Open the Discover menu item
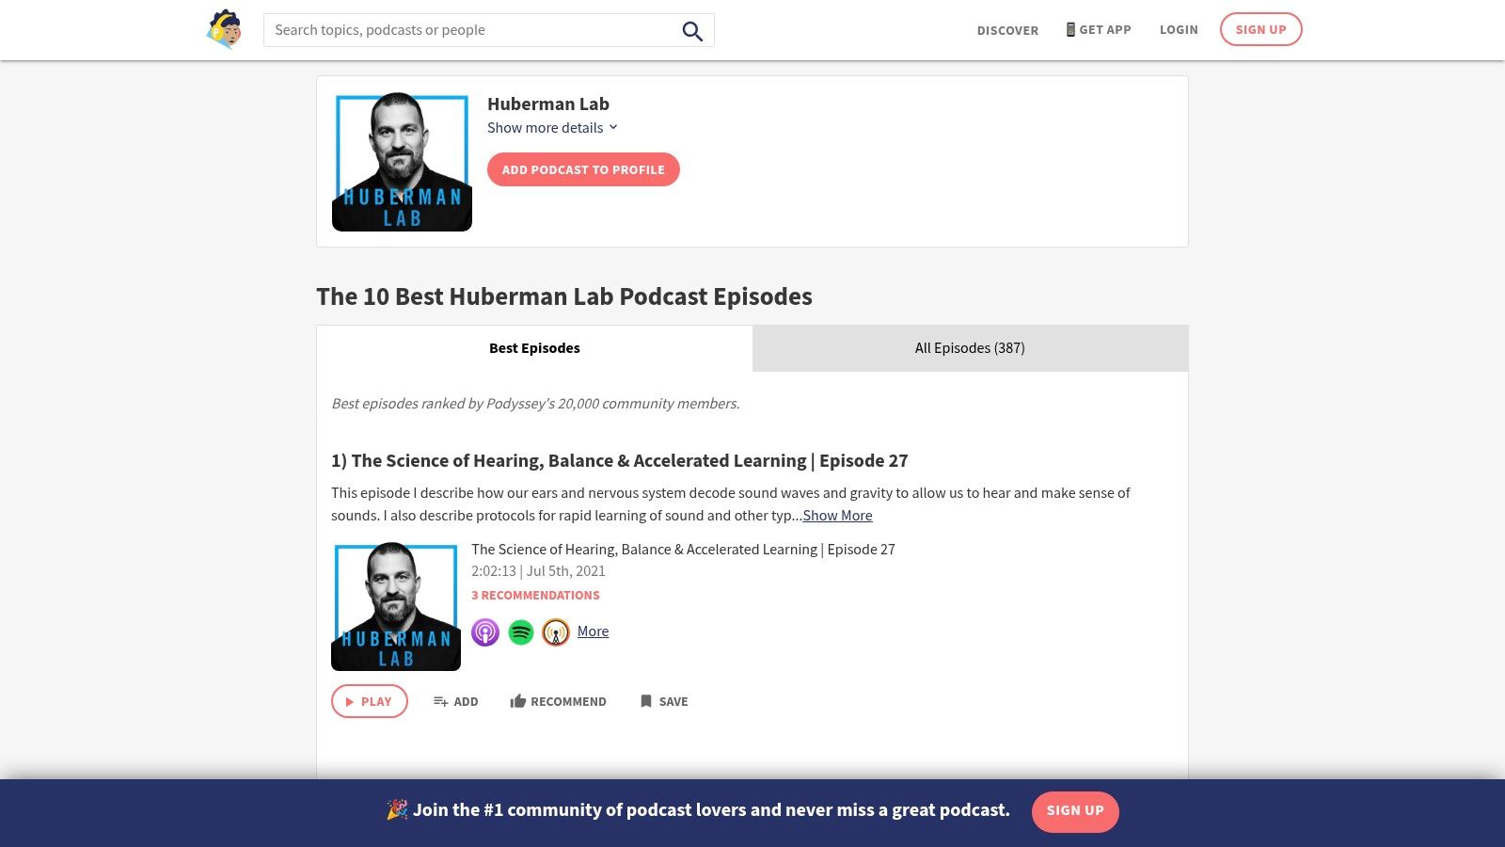The width and height of the screenshot is (1505, 847). point(1007,30)
